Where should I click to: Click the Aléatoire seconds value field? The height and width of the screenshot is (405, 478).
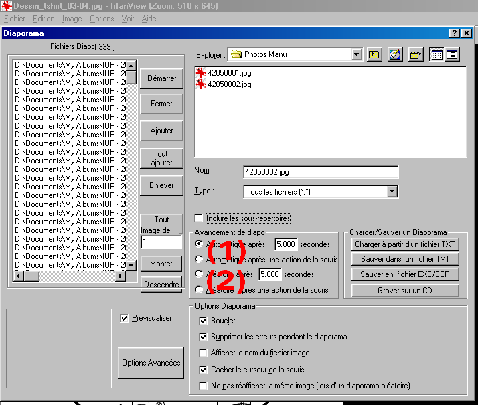pos(270,274)
